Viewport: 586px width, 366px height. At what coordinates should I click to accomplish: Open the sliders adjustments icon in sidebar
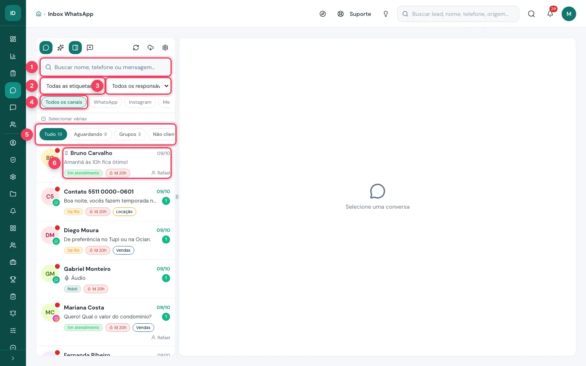13,331
